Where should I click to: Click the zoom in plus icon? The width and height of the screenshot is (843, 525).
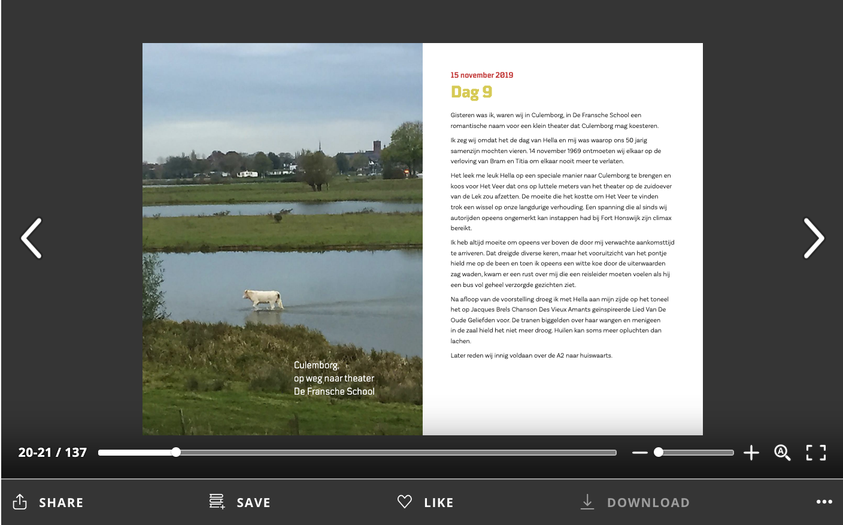click(x=751, y=453)
